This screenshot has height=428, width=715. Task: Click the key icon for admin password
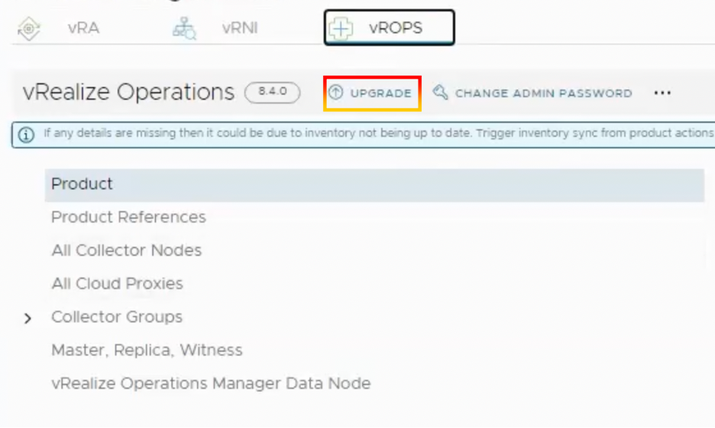click(x=440, y=92)
